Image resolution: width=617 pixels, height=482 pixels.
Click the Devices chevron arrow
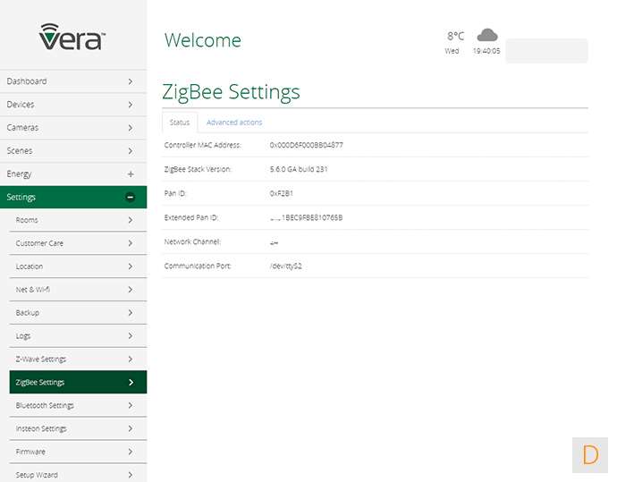tap(131, 105)
